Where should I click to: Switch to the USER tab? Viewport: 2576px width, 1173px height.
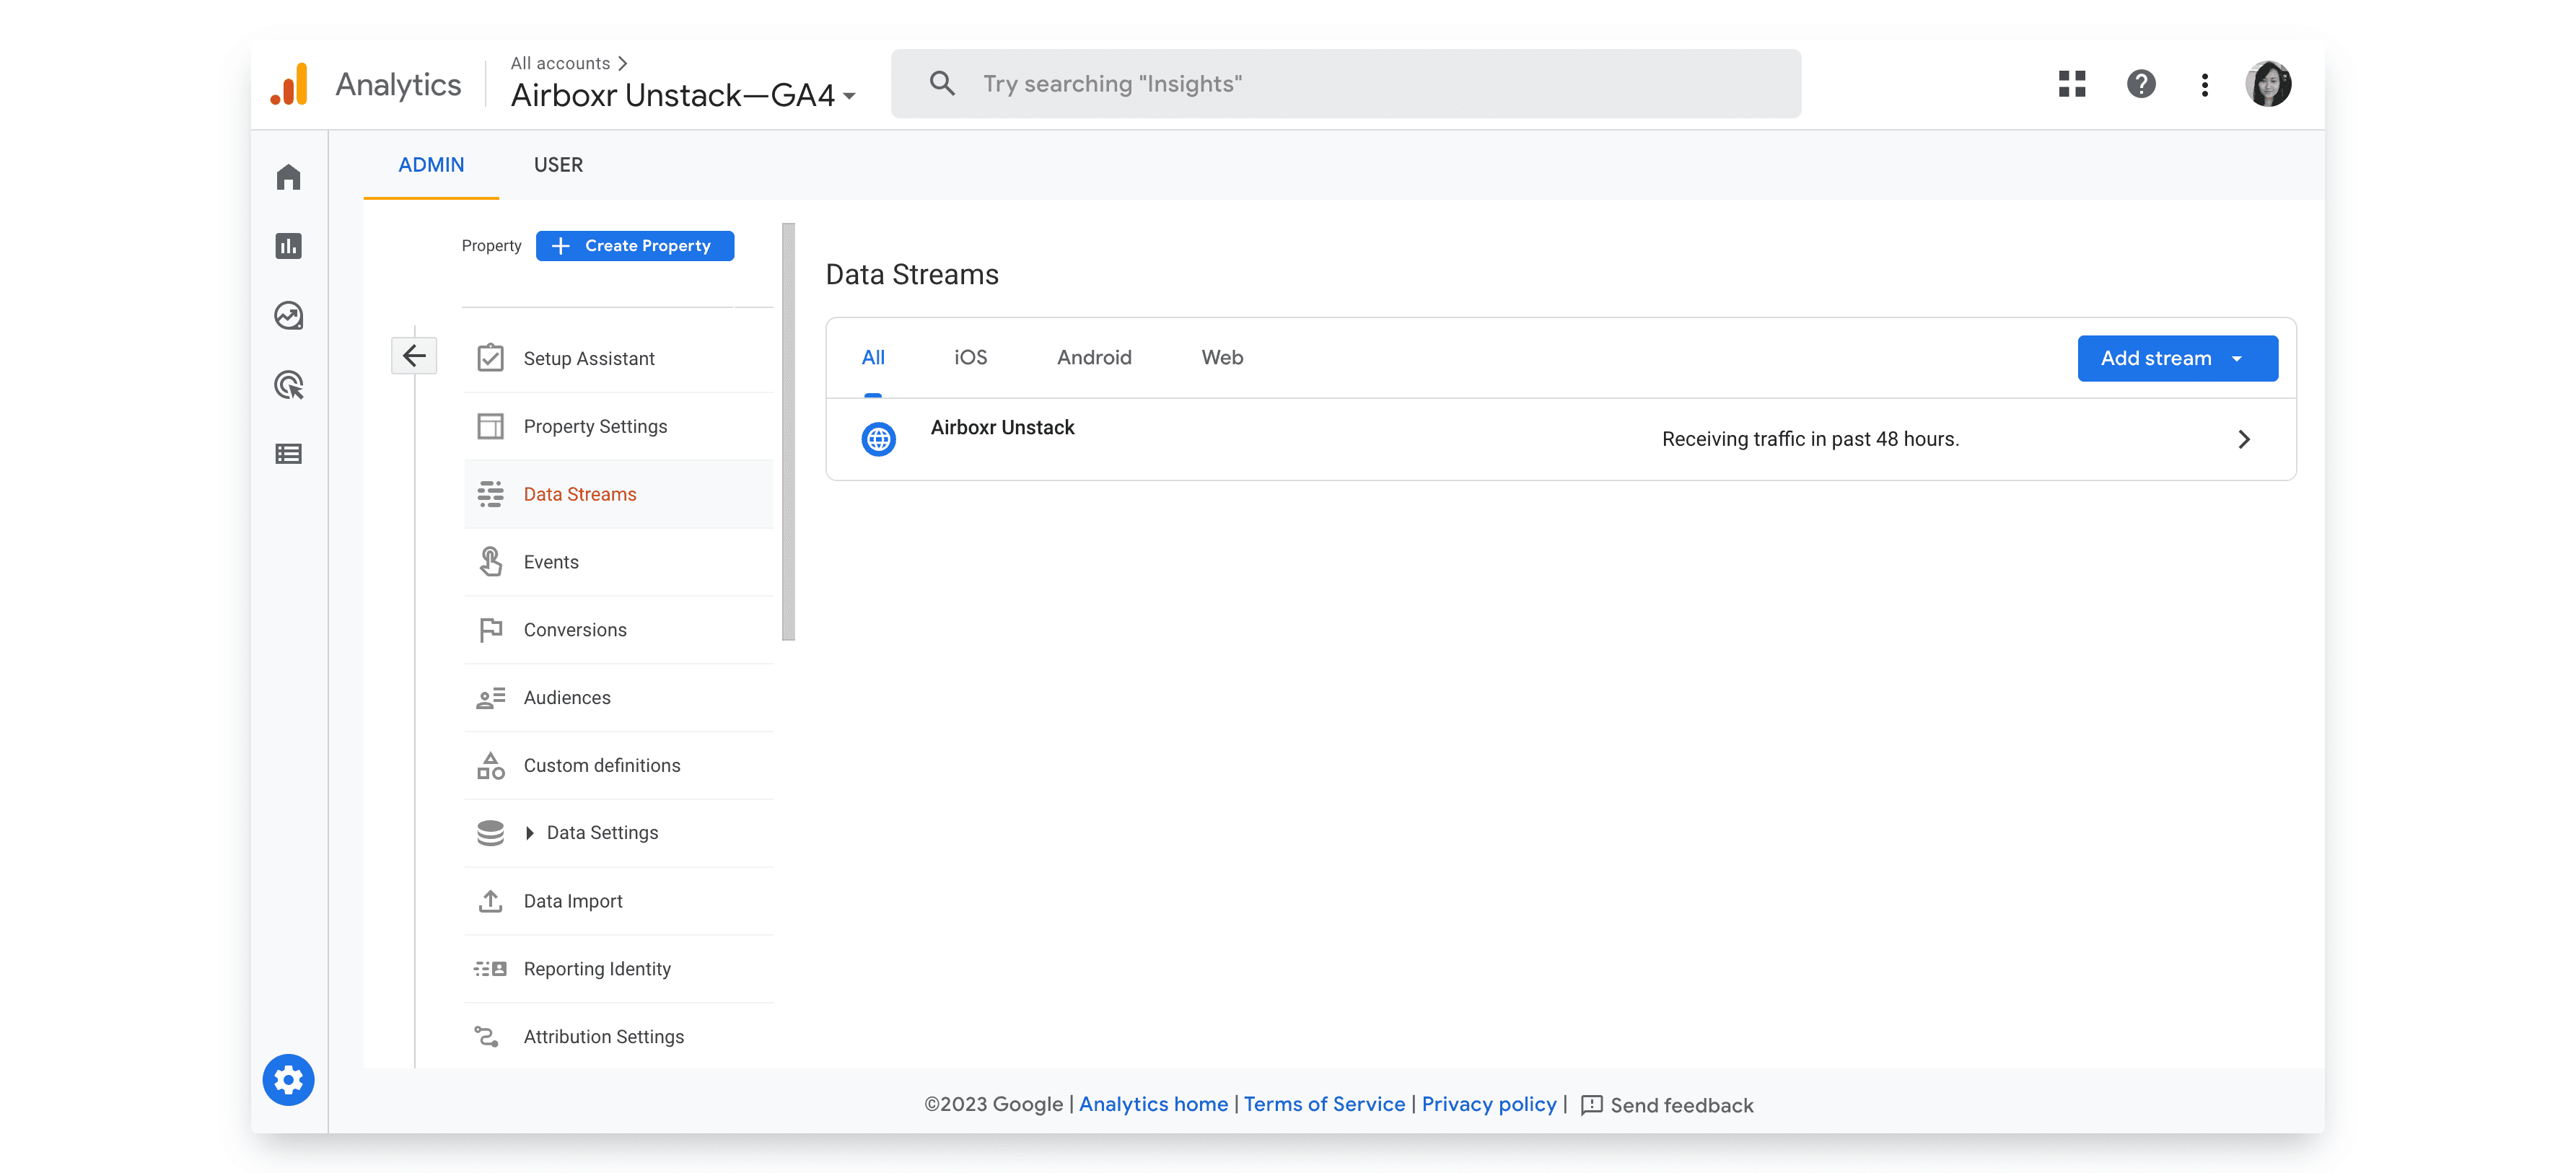tap(558, 165)
